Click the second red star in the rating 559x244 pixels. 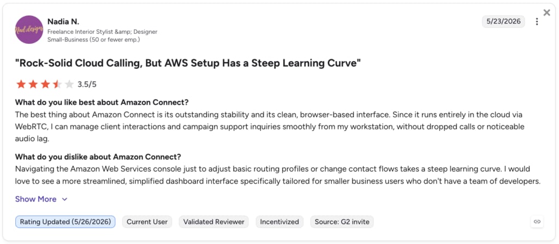(33, 85)
